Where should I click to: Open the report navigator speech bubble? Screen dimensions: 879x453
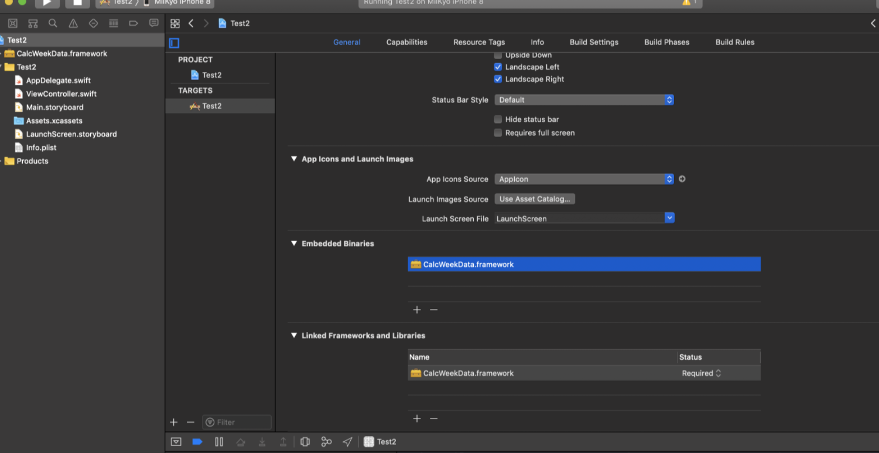pos(154,23)
